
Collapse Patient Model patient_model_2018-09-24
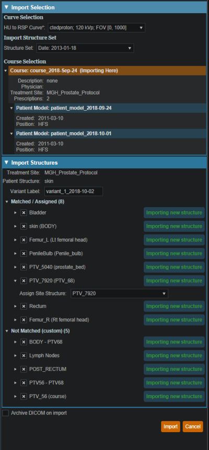tap(11, 108)
